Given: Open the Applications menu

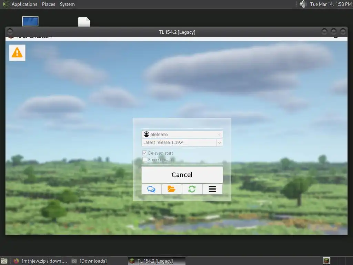Looking at the screenshot, I should tap(24, 4).
